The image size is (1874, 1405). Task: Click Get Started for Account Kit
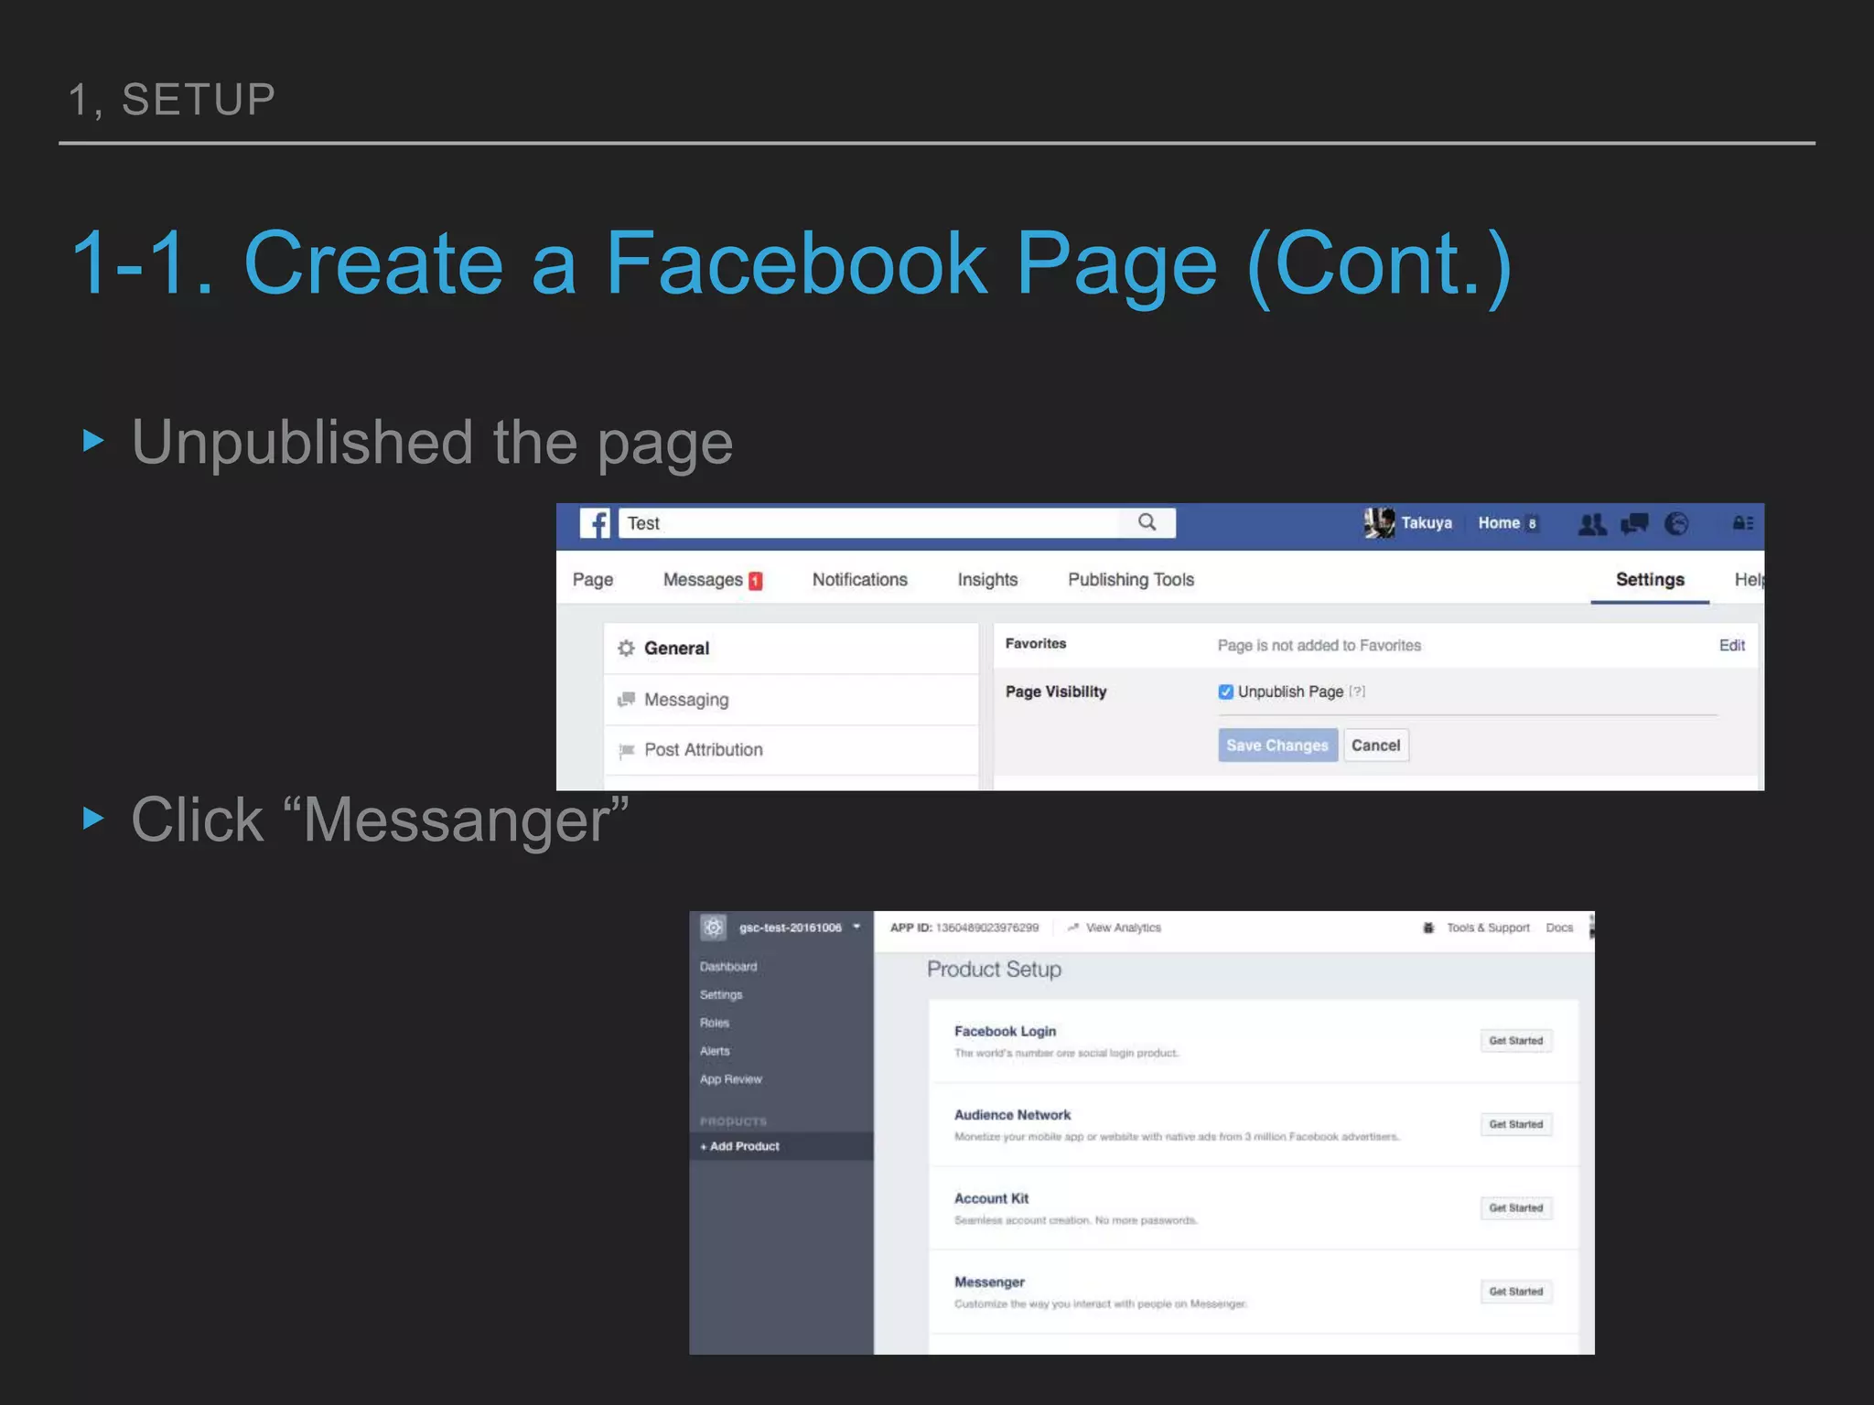click(x=1515, y=1208)
